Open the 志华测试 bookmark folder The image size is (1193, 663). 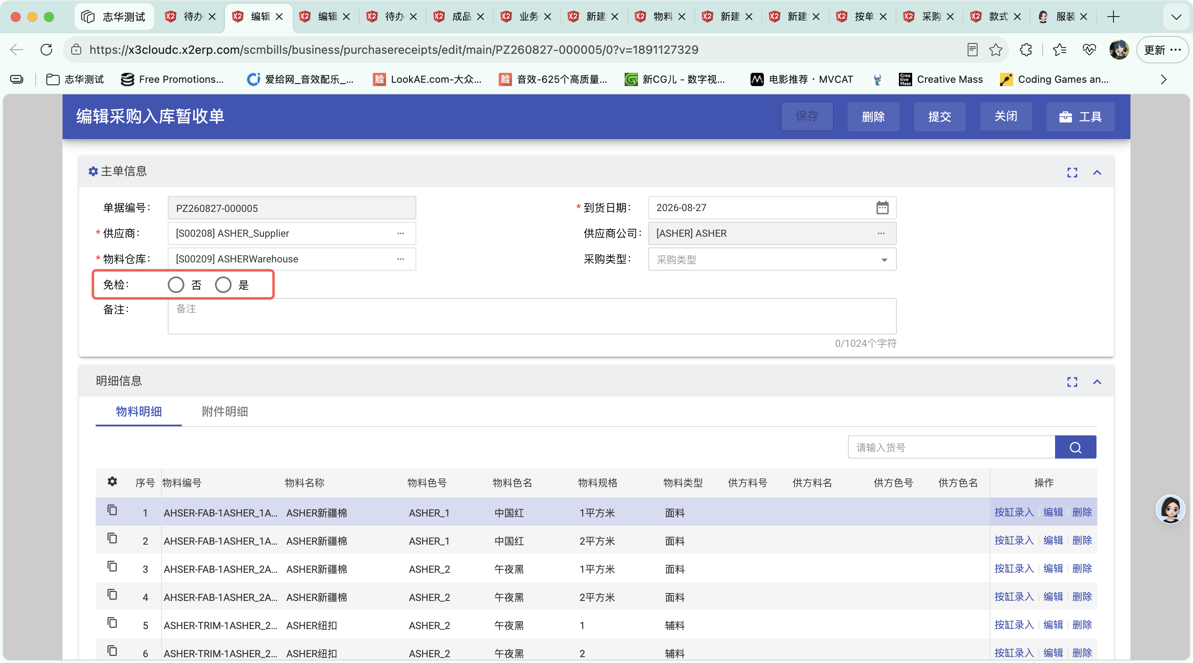point(75,79)
